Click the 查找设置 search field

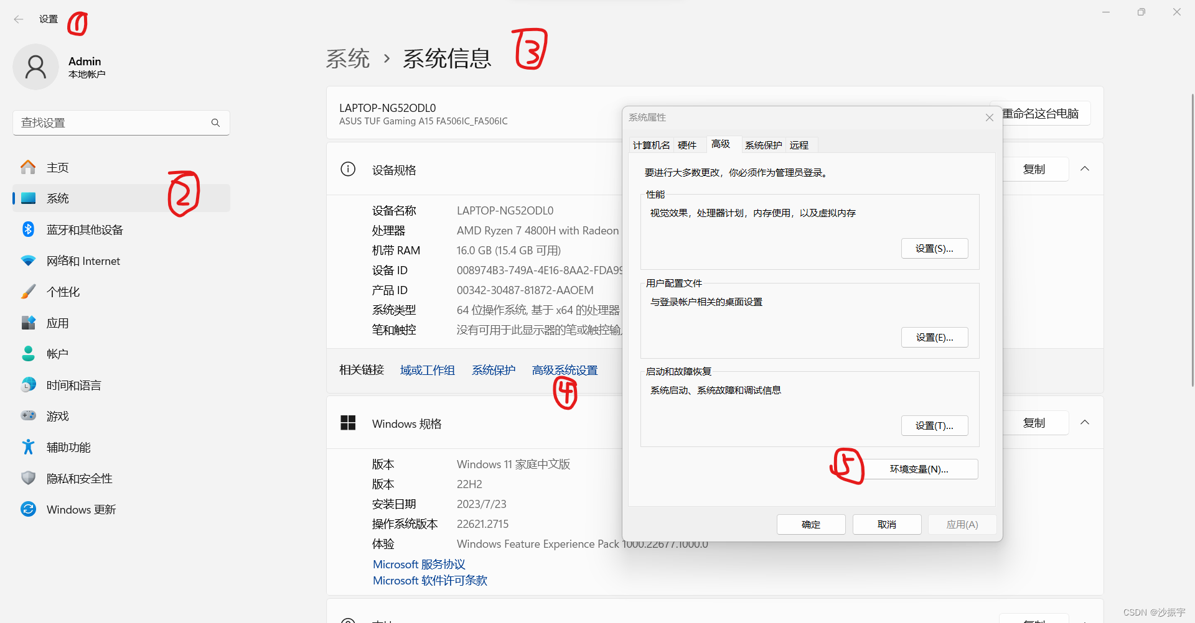click(x=121, y=123)
